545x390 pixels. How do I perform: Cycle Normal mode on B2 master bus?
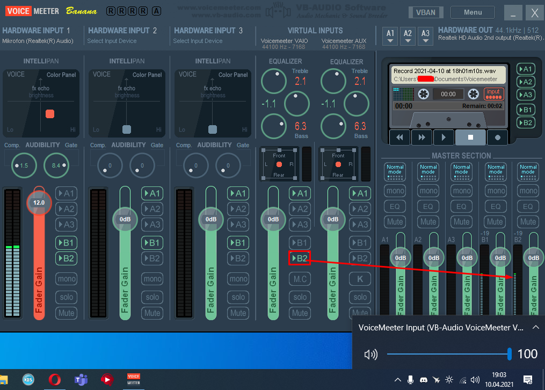coord(528,172)
